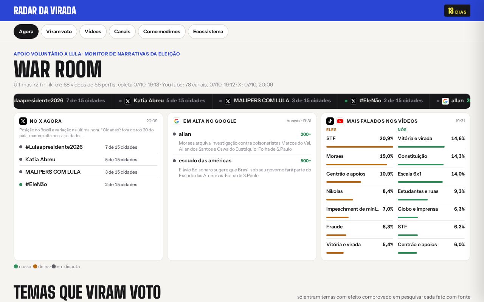Switch to the Viram voto tab
Screen dimensions: 484x302
point(59,32)
